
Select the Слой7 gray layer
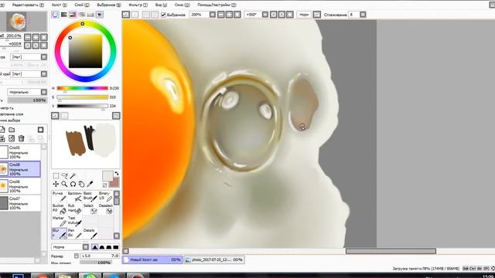tap(20, 203)
